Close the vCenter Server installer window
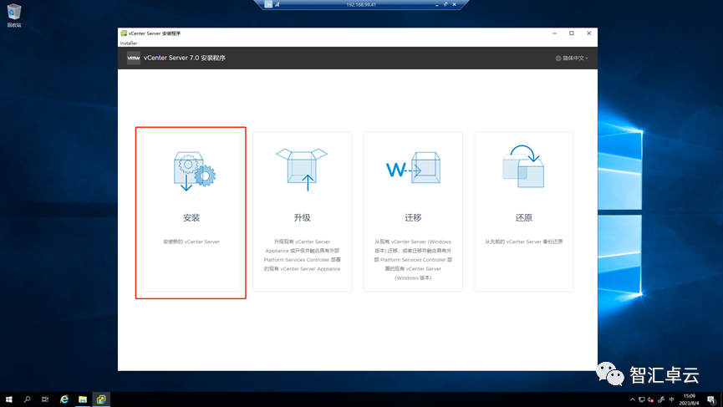Image resolution: width=723 pixels, height=407 pixels. (588, 33)
